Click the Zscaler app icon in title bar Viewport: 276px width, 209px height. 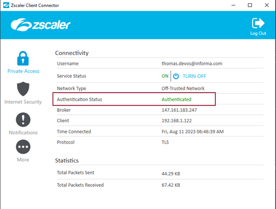(x=6, y=5)
